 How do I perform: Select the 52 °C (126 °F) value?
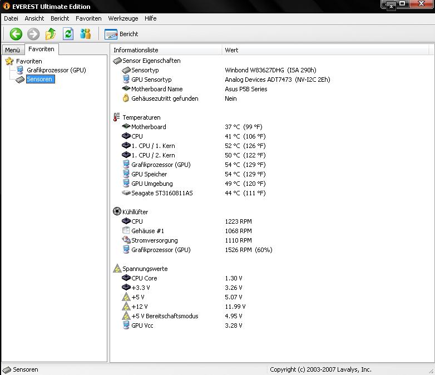tap(245, 146)
